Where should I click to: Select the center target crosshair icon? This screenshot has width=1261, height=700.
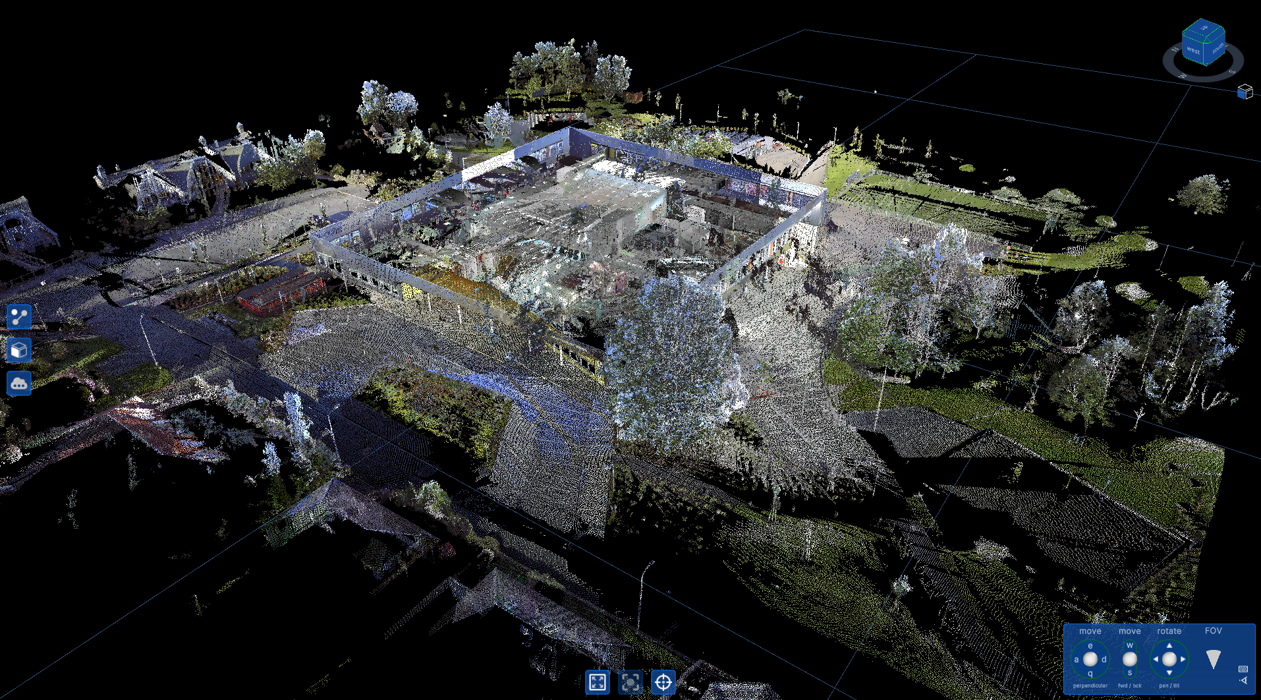tap(663, 684)
